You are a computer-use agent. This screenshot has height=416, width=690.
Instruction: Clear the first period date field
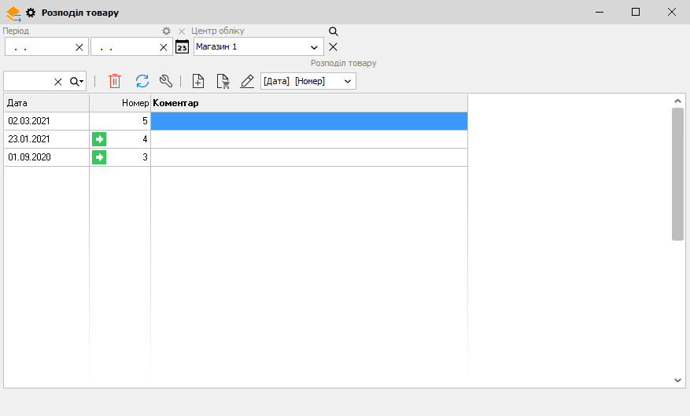tap(79, 47)
